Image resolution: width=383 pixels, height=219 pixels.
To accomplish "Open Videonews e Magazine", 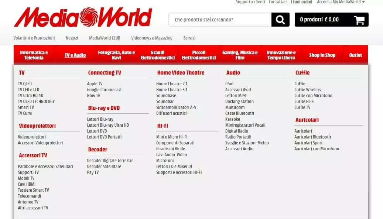I will pyautogui.click(x=152, y=38).
